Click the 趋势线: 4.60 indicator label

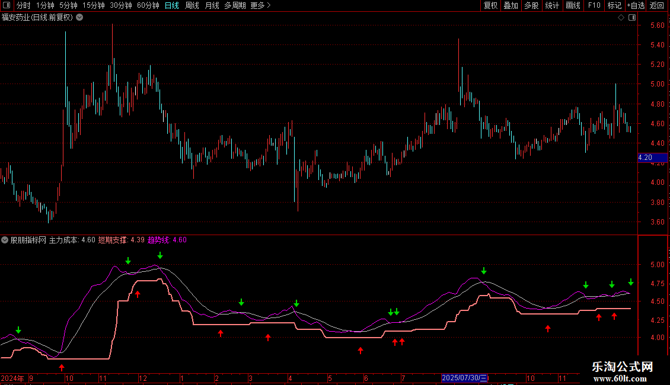pyautogui.click(x=167, y=240)
